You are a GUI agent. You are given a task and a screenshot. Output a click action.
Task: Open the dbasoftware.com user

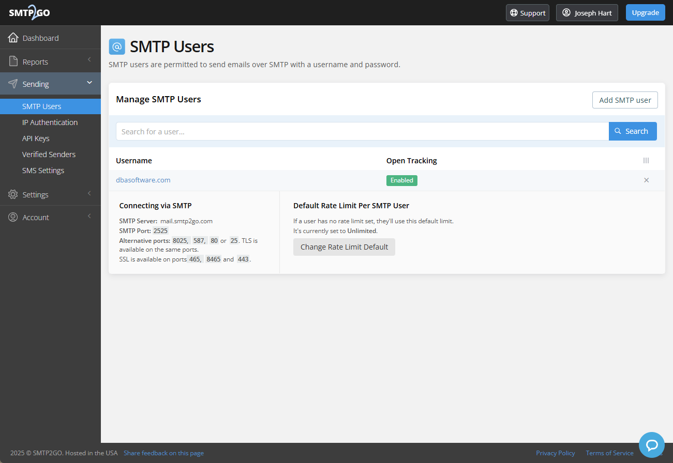143,180
